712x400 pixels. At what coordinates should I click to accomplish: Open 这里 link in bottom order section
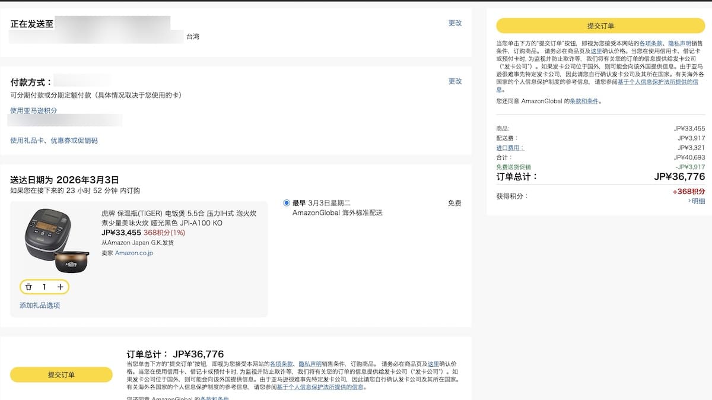point(434,364)
